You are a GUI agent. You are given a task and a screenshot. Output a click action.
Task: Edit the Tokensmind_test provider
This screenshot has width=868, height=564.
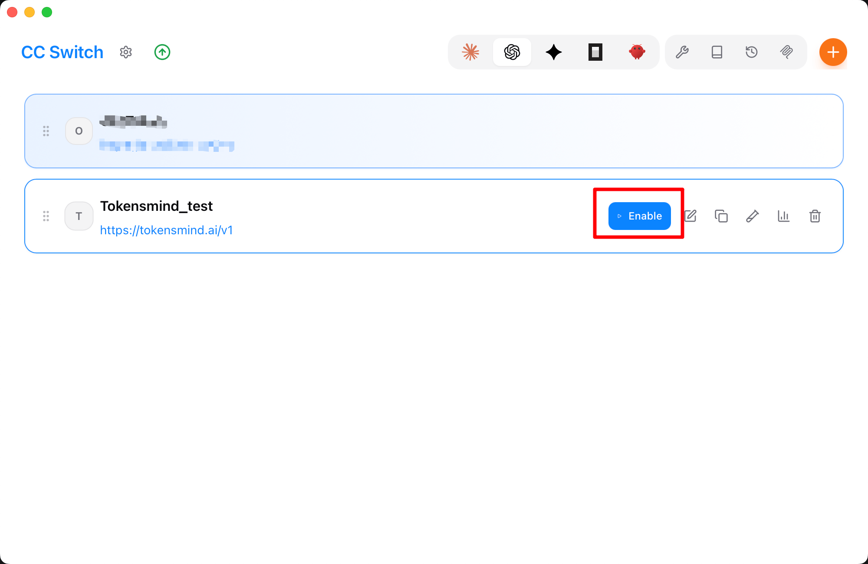pos(690,216)
